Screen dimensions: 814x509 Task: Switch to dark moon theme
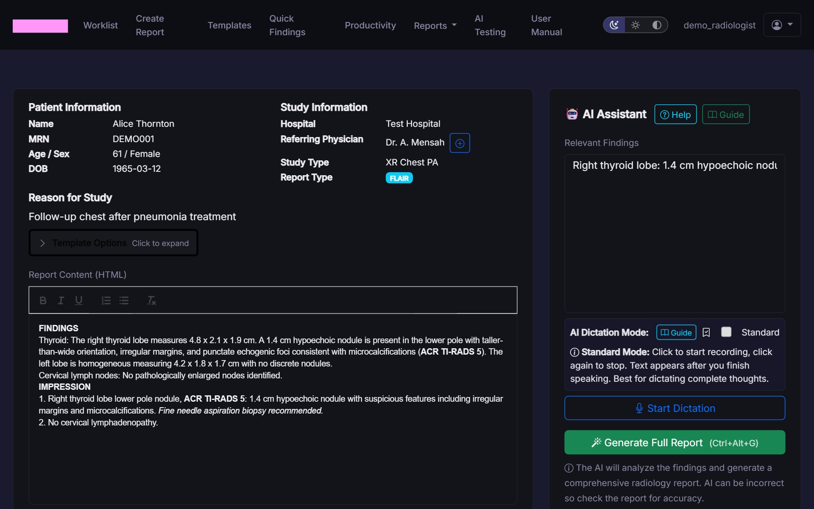coord(614,25)
